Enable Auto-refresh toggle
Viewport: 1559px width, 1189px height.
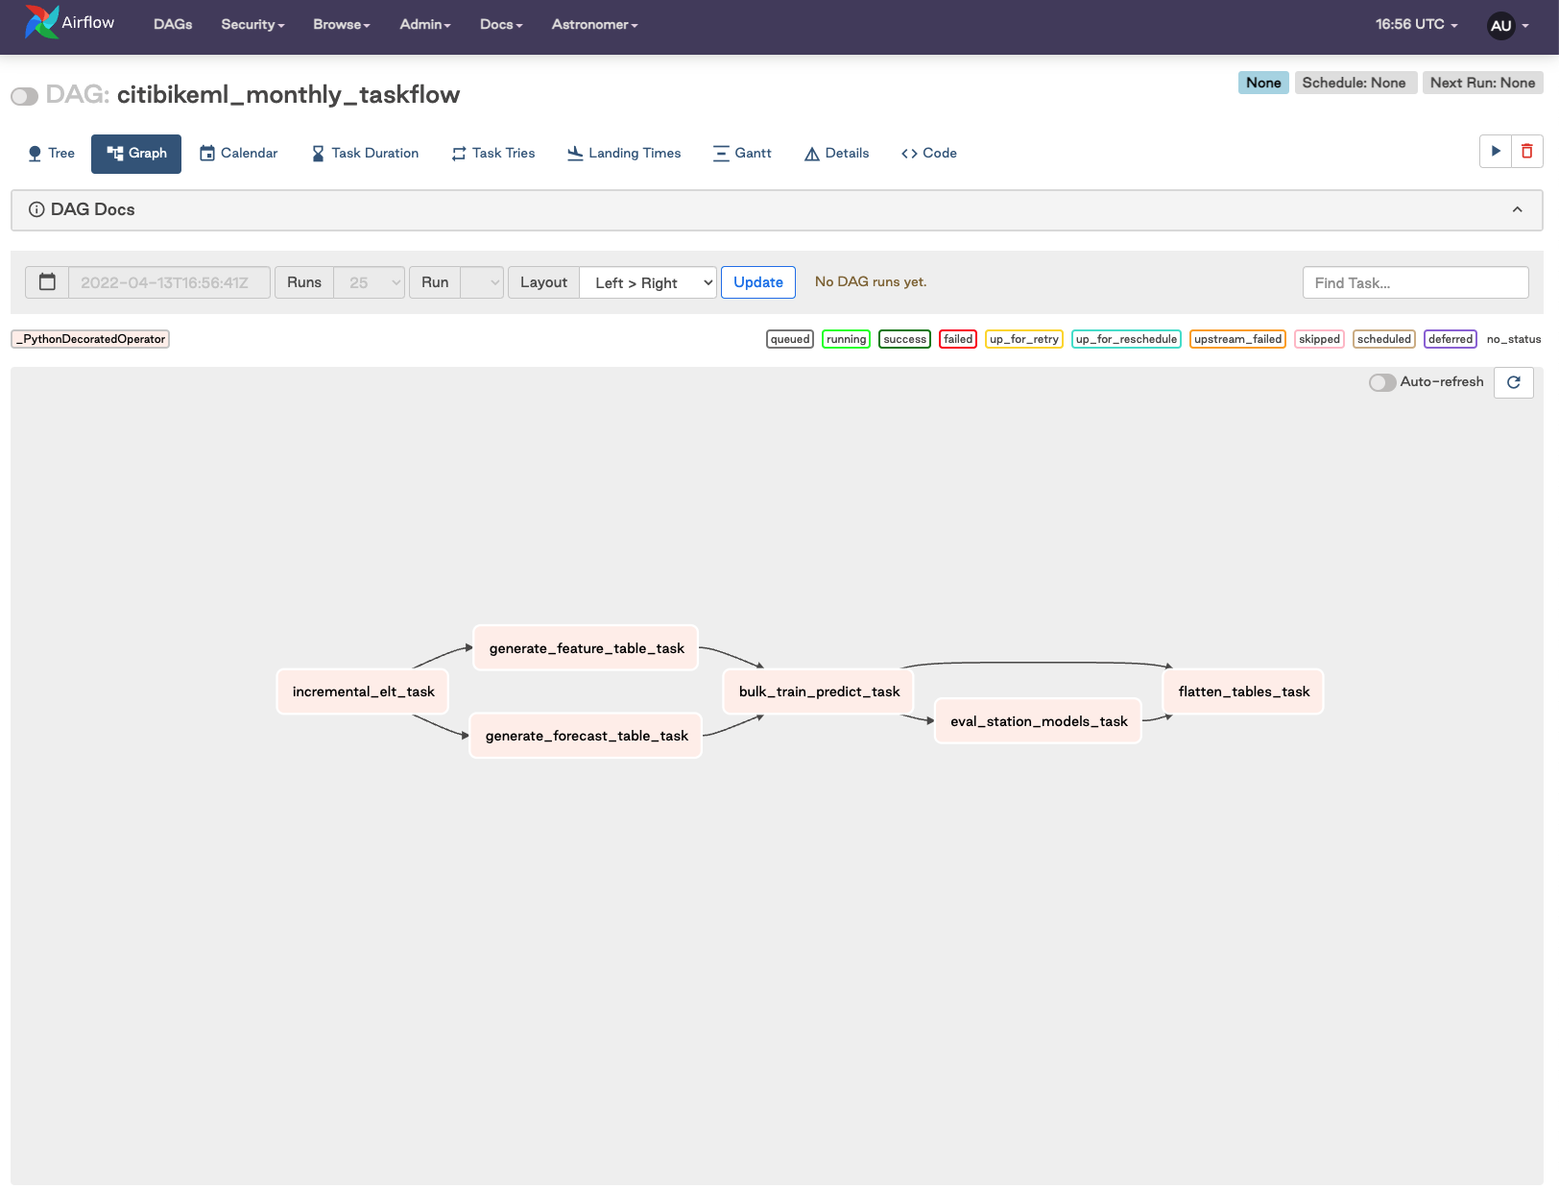[1381, 382]
